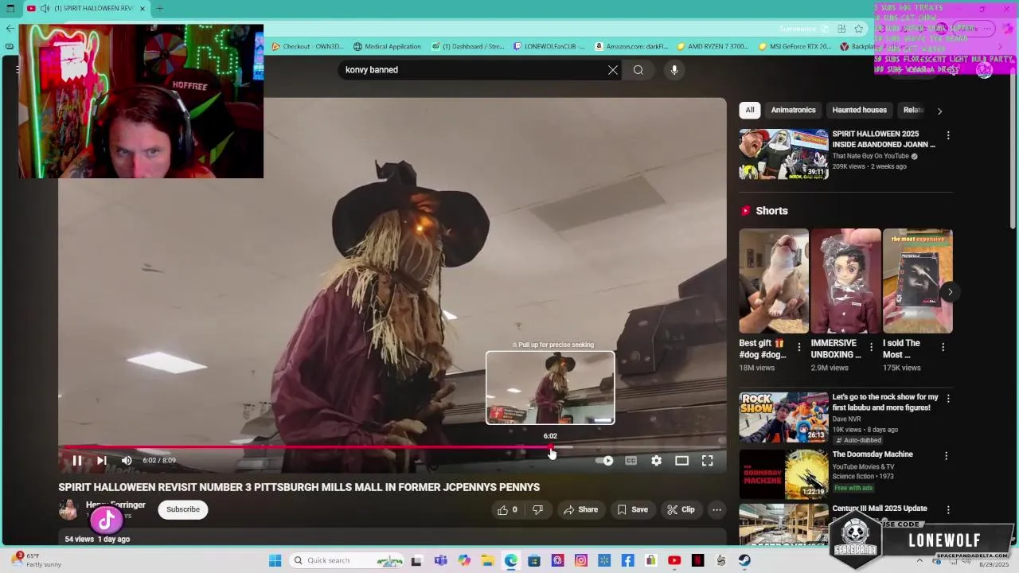Image resolution: width=1019 pixels, height=573 pixels.
Task: Open options for 'The Doomsday Machine'
Action: (946, 456)
